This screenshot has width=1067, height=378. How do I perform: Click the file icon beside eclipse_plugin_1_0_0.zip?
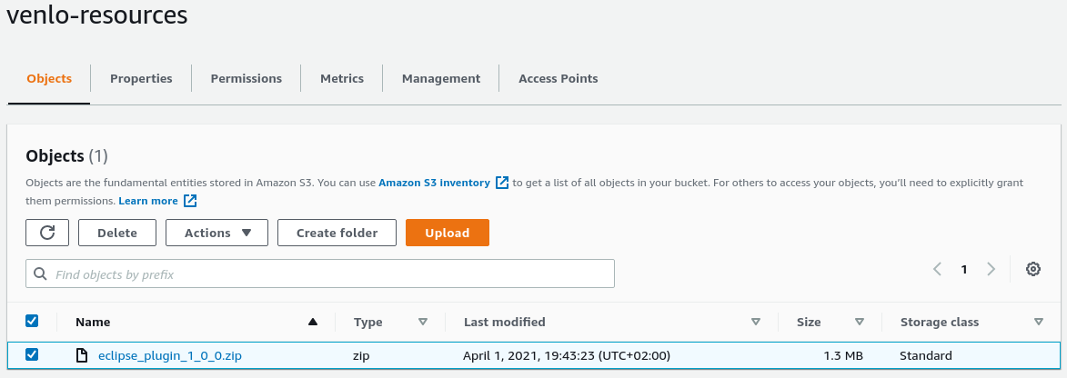pos(82,355)
